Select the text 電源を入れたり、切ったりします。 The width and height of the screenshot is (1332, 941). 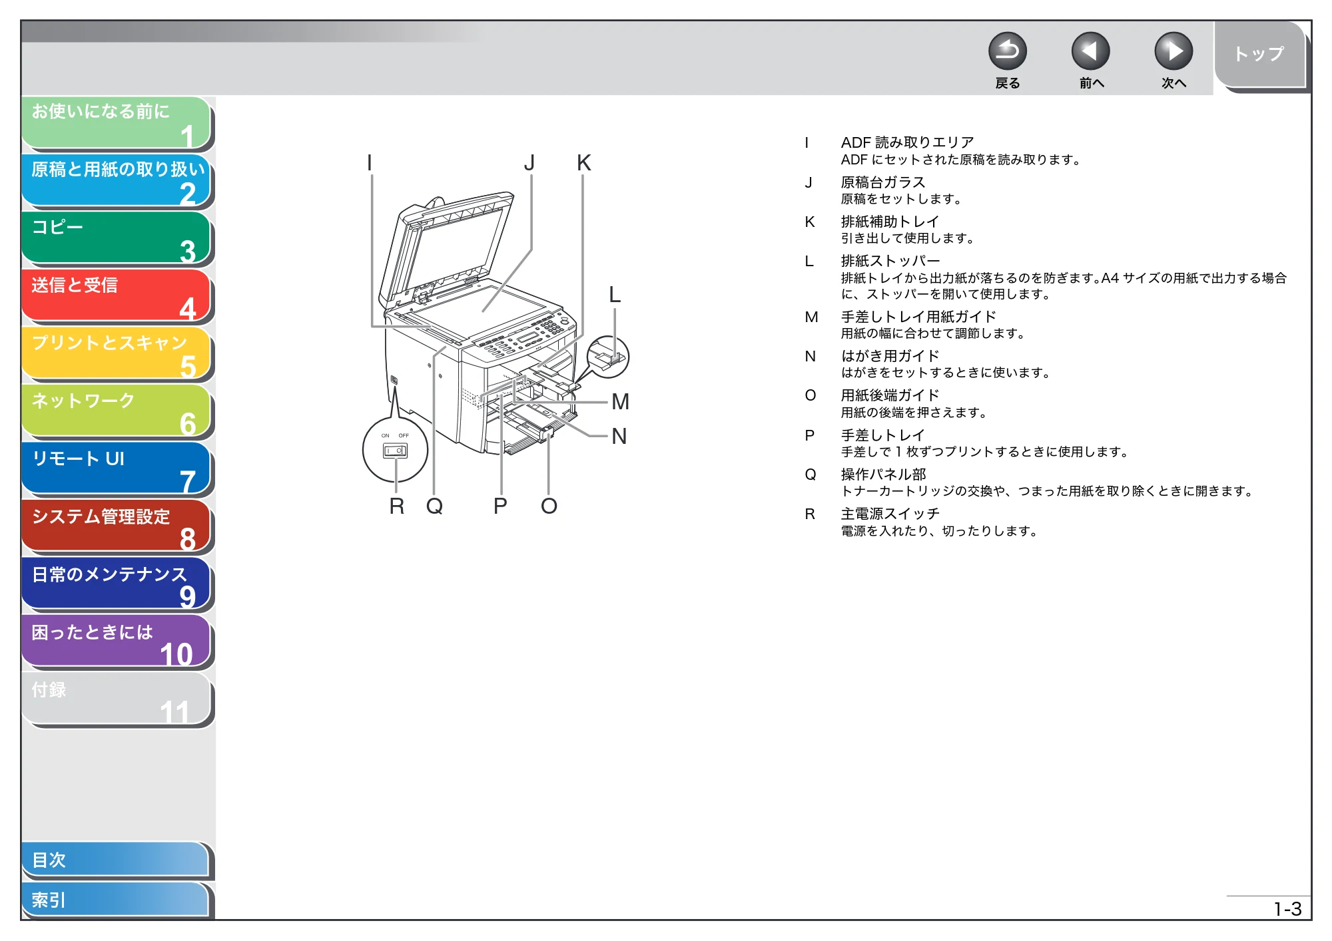(x=939, y=531)
